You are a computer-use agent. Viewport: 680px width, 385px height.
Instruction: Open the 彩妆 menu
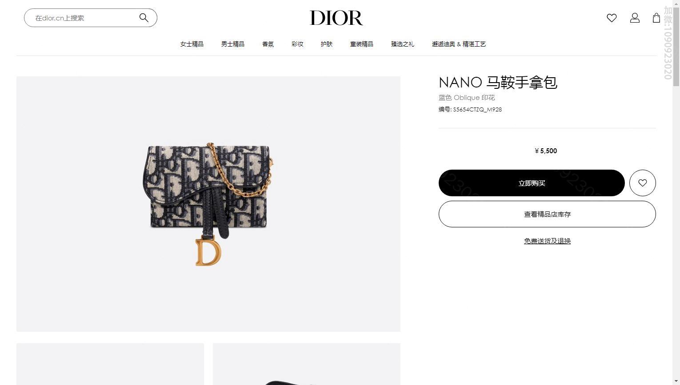(297, 44)
